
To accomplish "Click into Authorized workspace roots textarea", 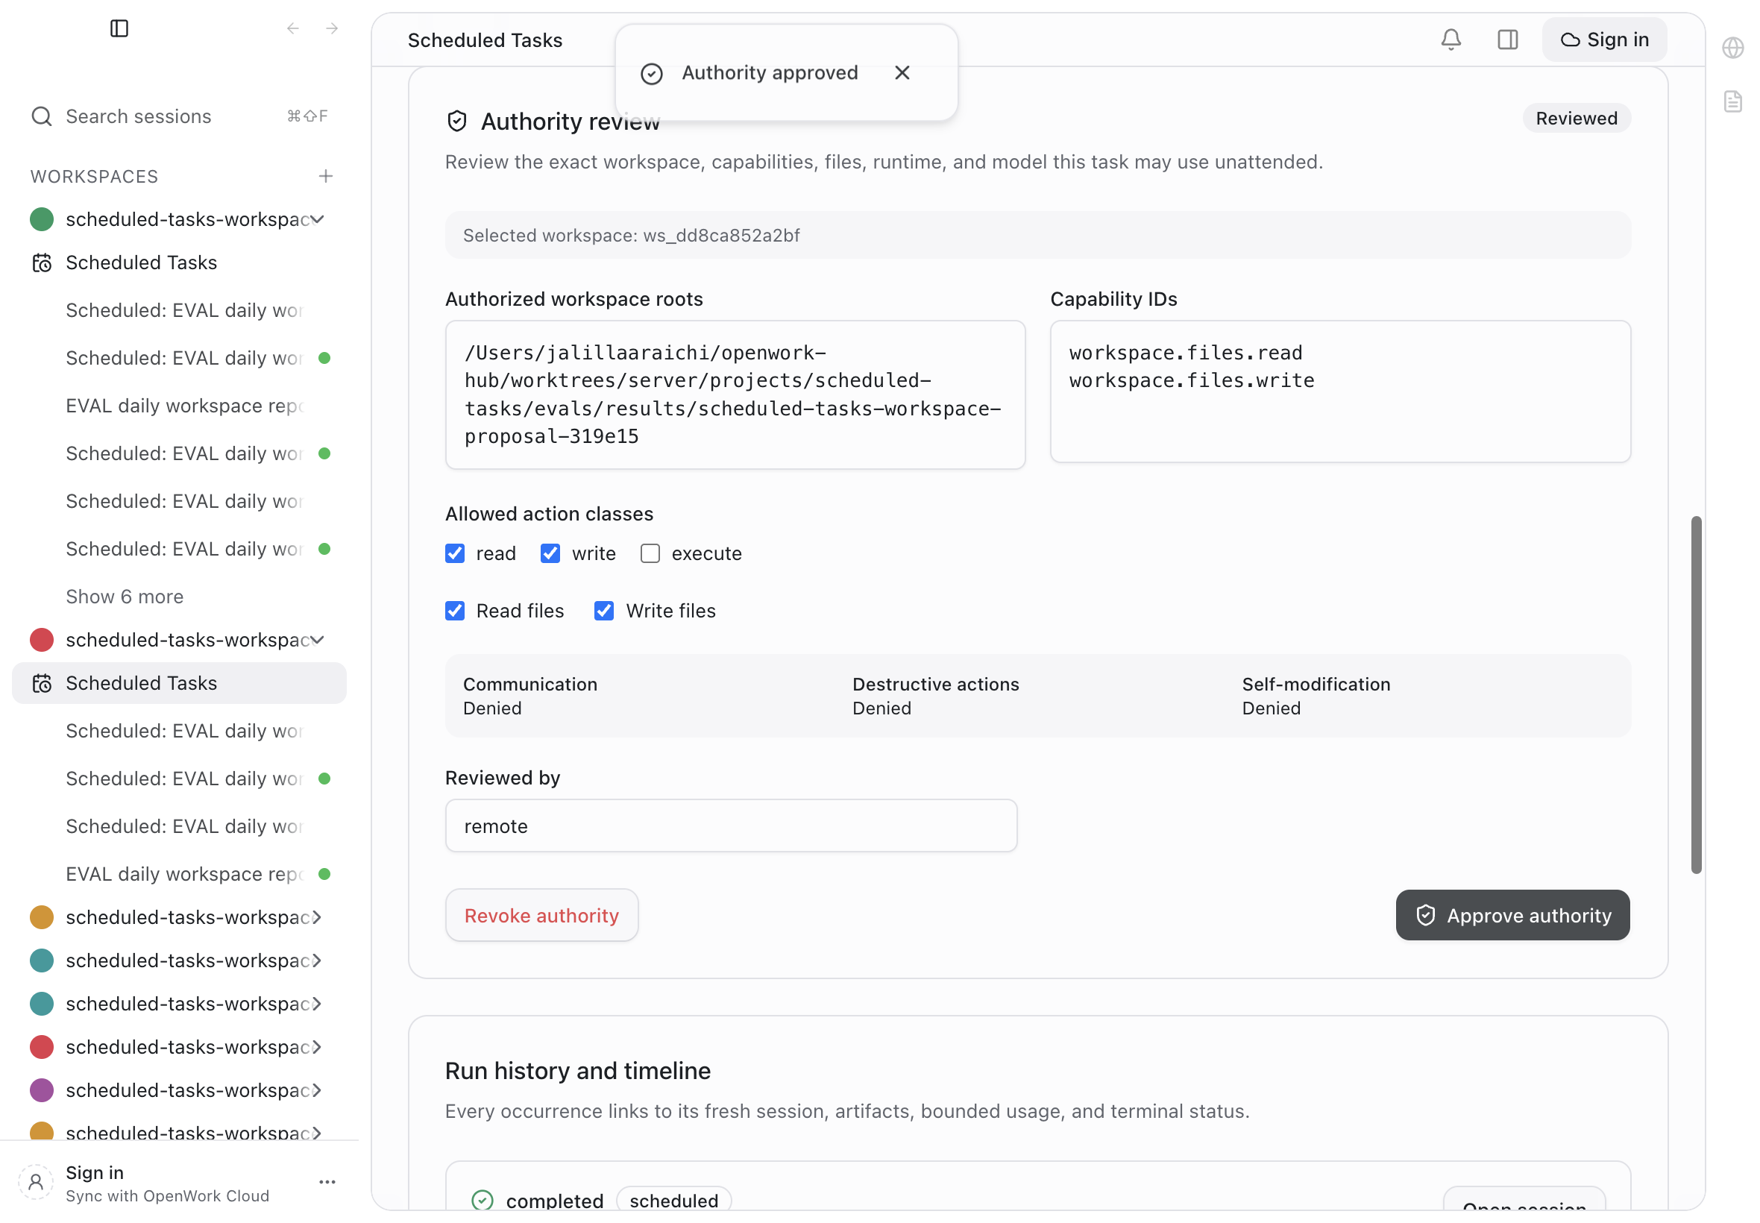I will point(735,394).
